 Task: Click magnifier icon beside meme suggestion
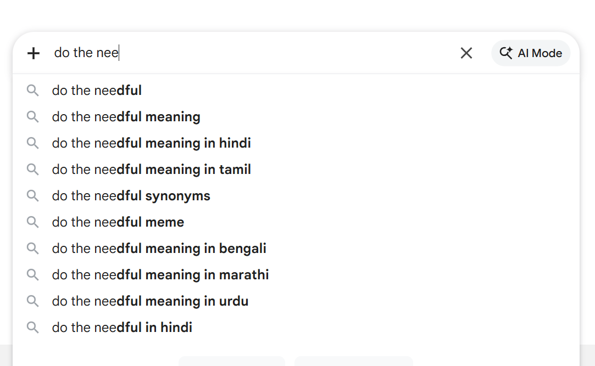pyautogui.click(x=33, y=222)
